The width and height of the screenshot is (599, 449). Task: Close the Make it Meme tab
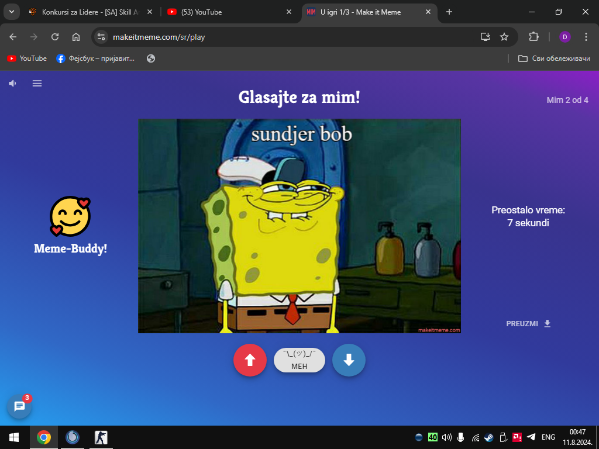coord(428,12)
